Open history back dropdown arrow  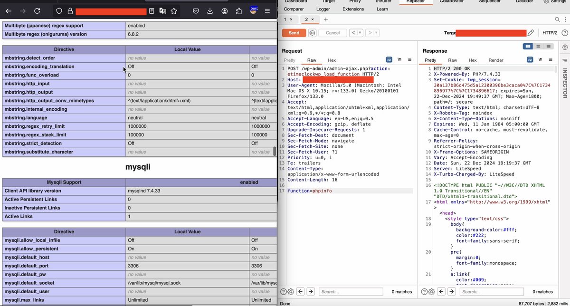[360, 33]
